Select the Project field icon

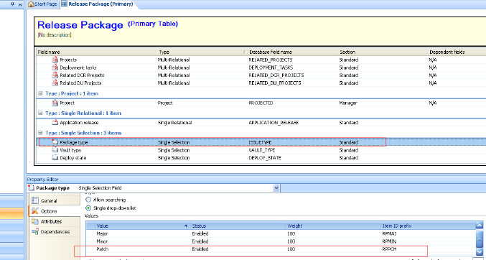[55, 103]
